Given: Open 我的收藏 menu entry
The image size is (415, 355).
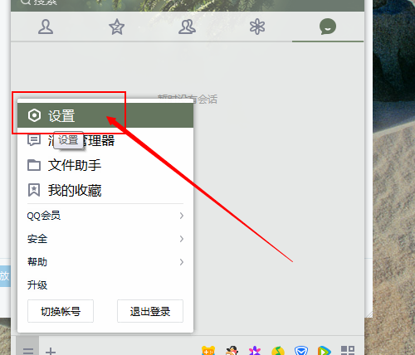Looking at the screenshot, I should coord(105,190).
